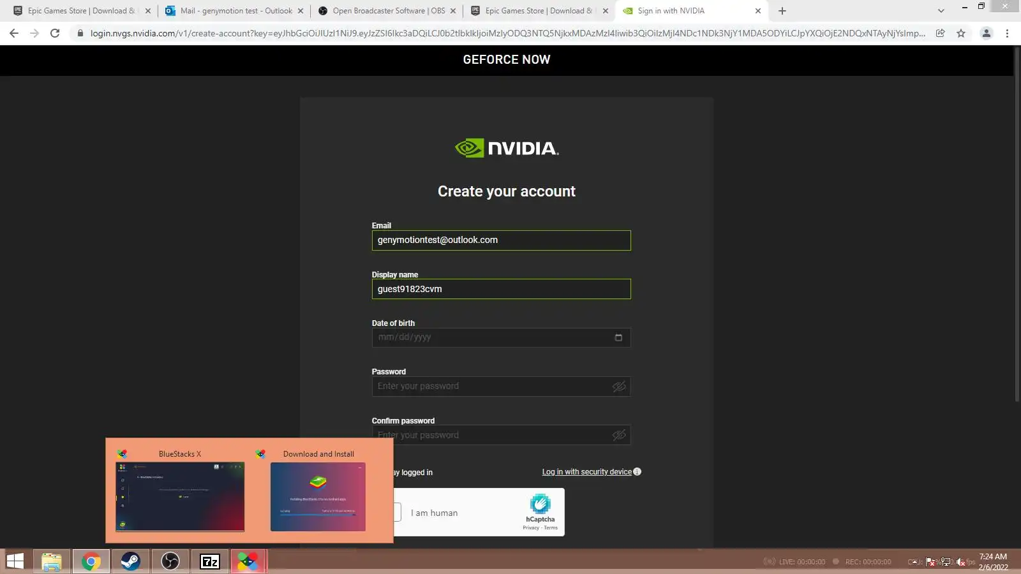The width and height of the screenshot is (1021, 574).
Task: Click into the Date of birth field
Action: pyautogui.click(x=502, y=337)
